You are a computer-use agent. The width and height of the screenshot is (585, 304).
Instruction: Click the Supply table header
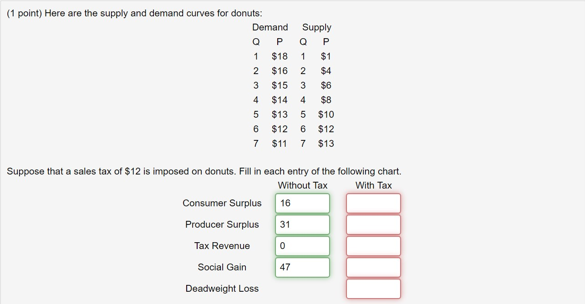(x=316, y=27)
